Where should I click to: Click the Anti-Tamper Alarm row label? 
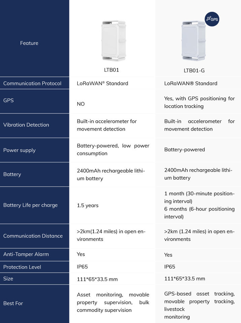(26, 254)
